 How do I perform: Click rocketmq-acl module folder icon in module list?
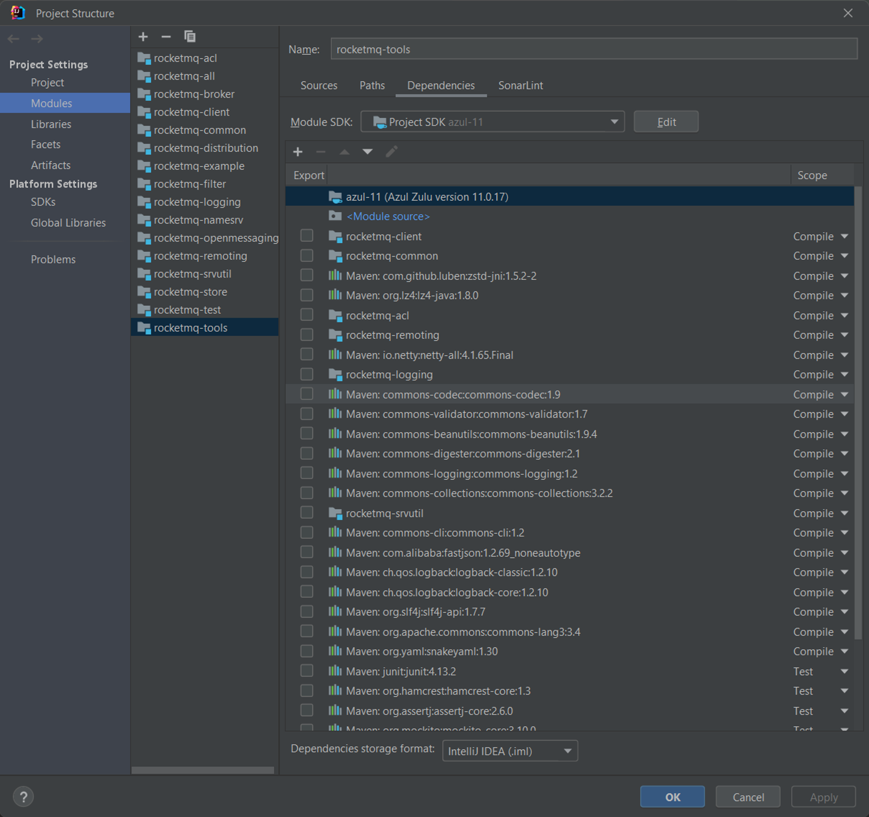coord(144,58)
